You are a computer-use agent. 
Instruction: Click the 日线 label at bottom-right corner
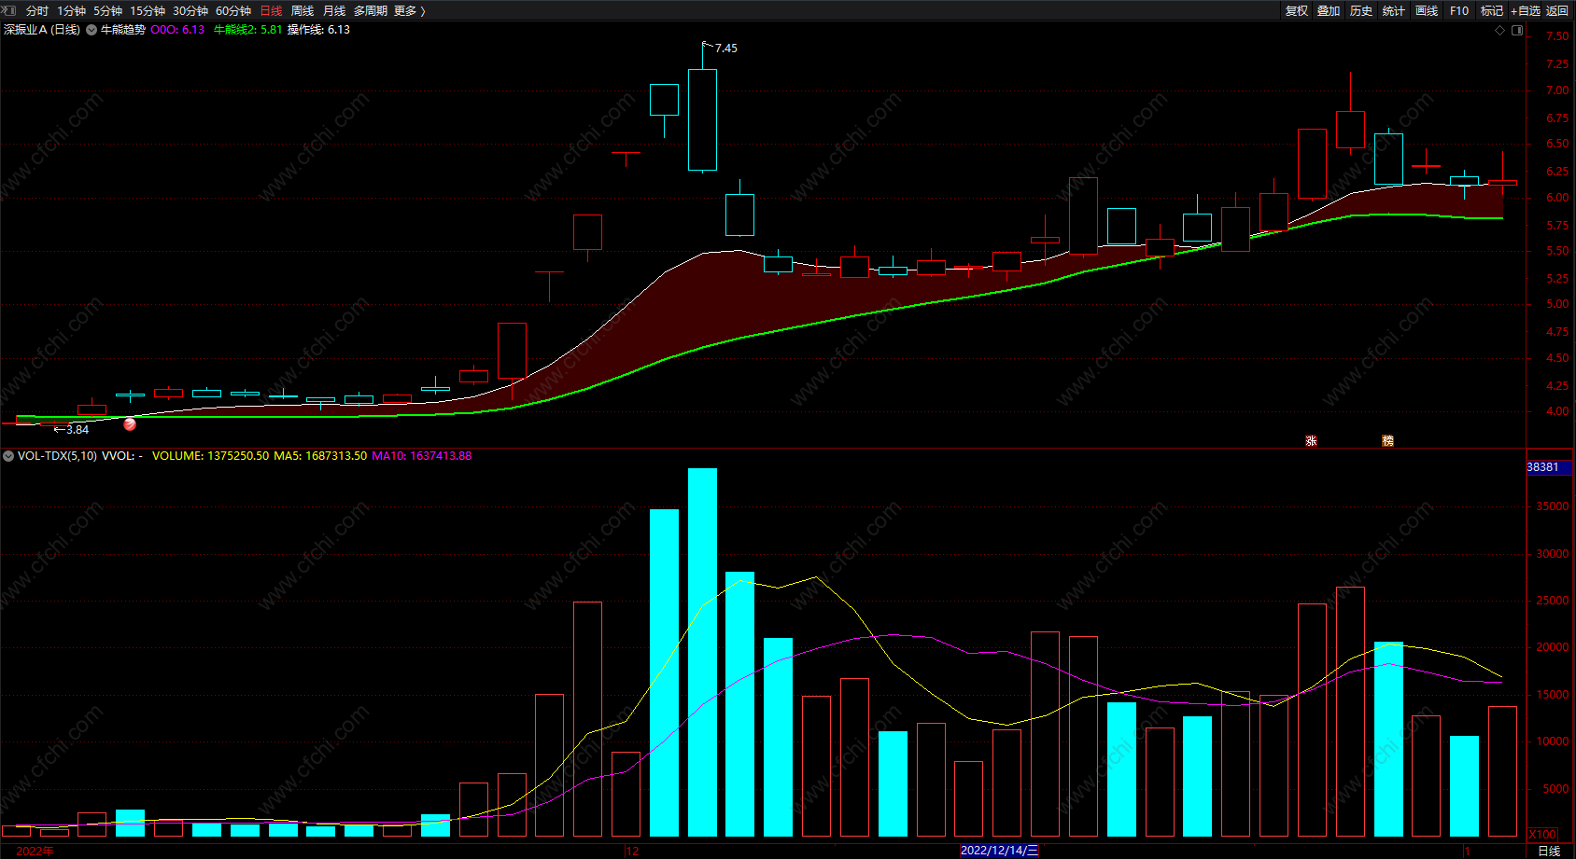pyautogui.click(x=1549, y=851)
